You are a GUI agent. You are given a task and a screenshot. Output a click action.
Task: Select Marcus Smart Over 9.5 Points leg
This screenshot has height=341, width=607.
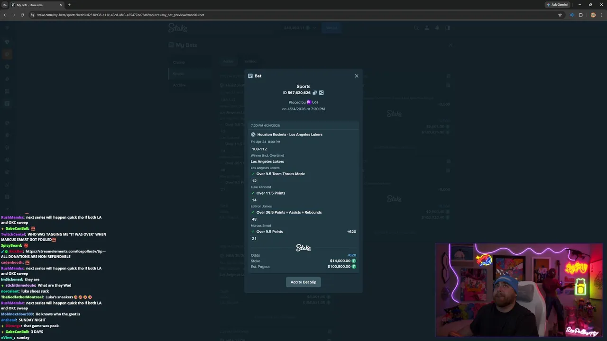coord(269,232)
